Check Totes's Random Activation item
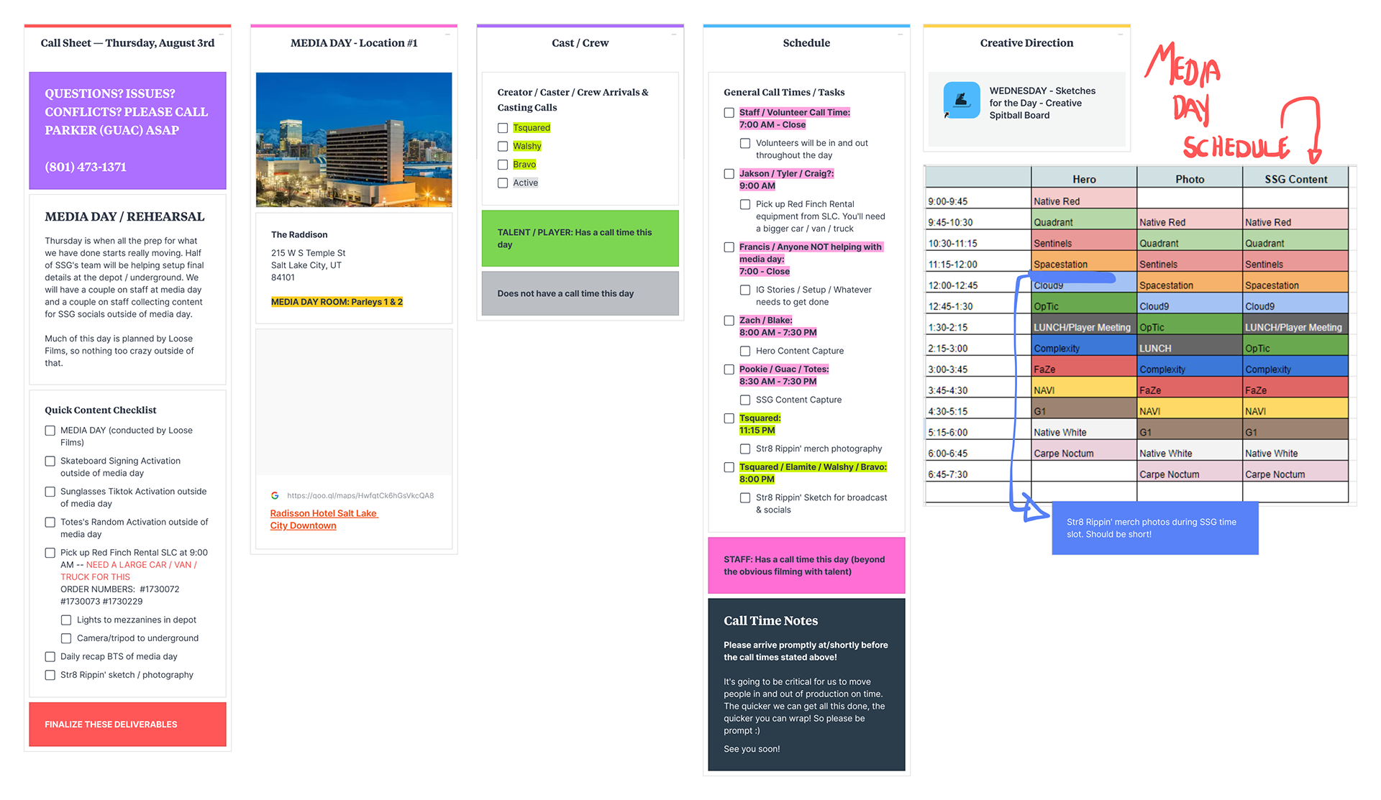Screen dimensions: 1381x800 (x=50, y=523)
